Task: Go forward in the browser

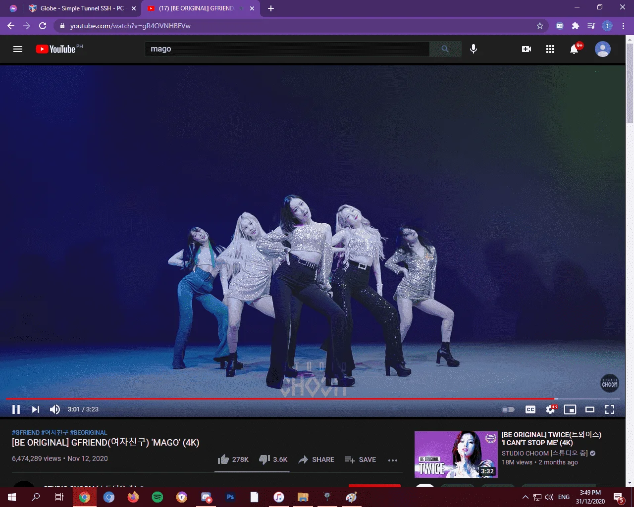Action: point(27,26)
